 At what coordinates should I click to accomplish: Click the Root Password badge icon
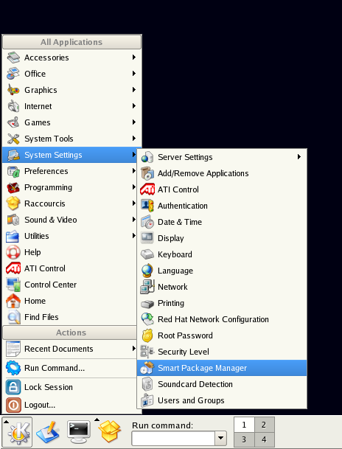pyautogui.click(x=147, y=335)
